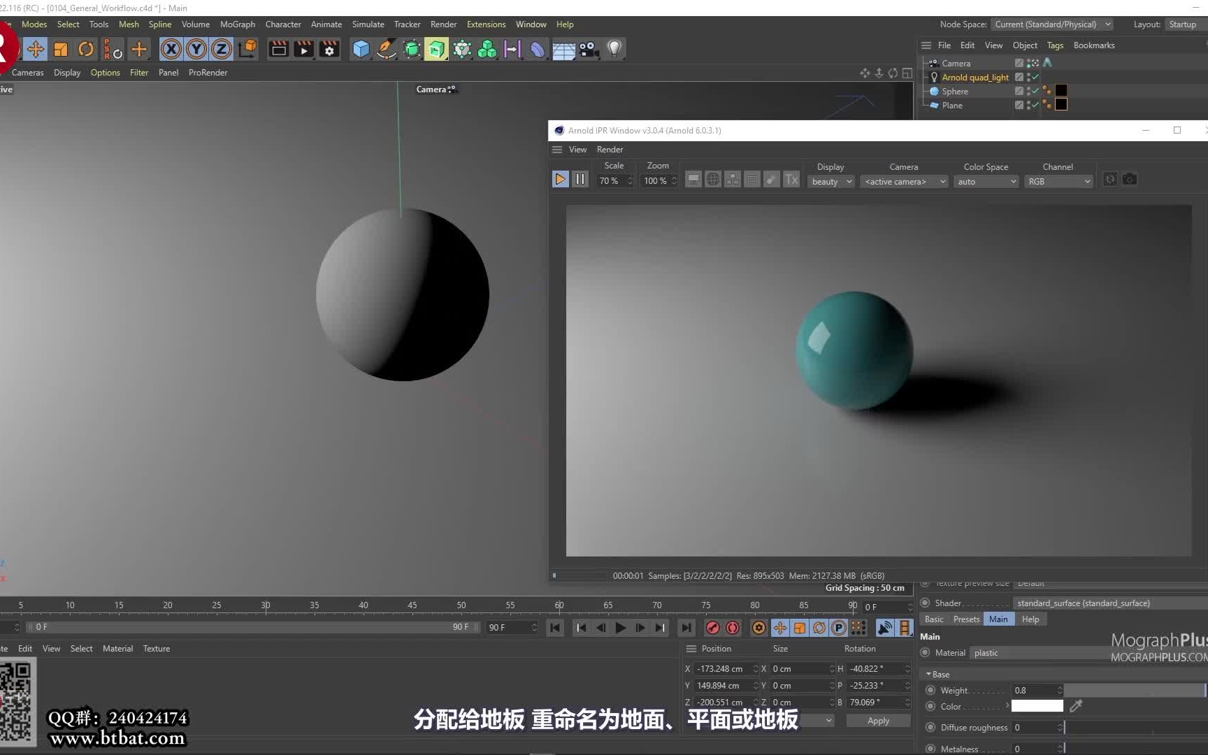Screen dimensions: 1208x755
Task: Click the highlighted Extrude generator icon
Action: click(x=436, y=49)
